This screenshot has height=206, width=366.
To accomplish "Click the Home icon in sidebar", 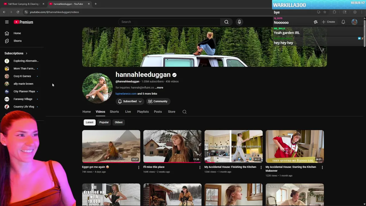I will coord(7,33).
